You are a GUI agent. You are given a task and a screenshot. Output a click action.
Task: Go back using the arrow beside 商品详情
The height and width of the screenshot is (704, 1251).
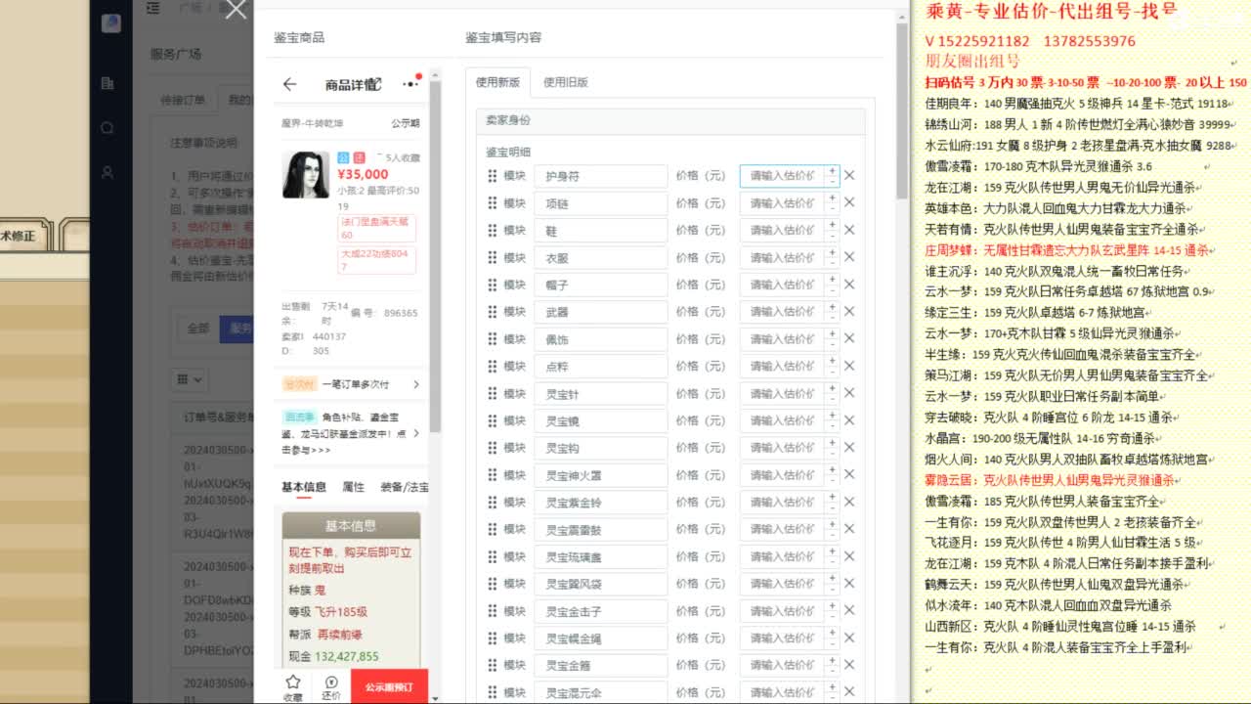pyautogui.click(x=289, y=84)
